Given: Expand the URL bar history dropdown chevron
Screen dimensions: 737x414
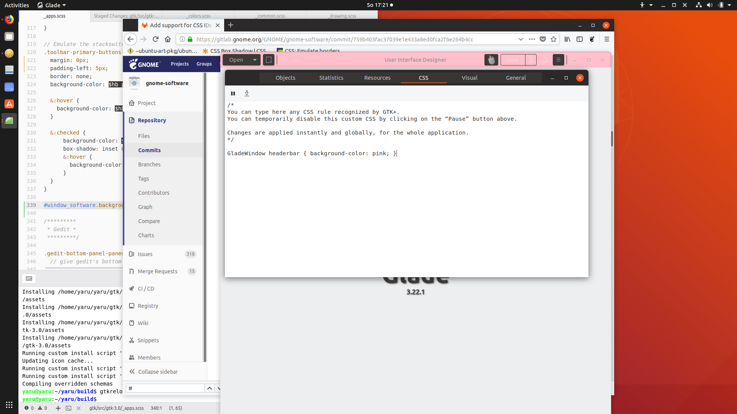Looking at the screenshot, I should tap(521, 39).
